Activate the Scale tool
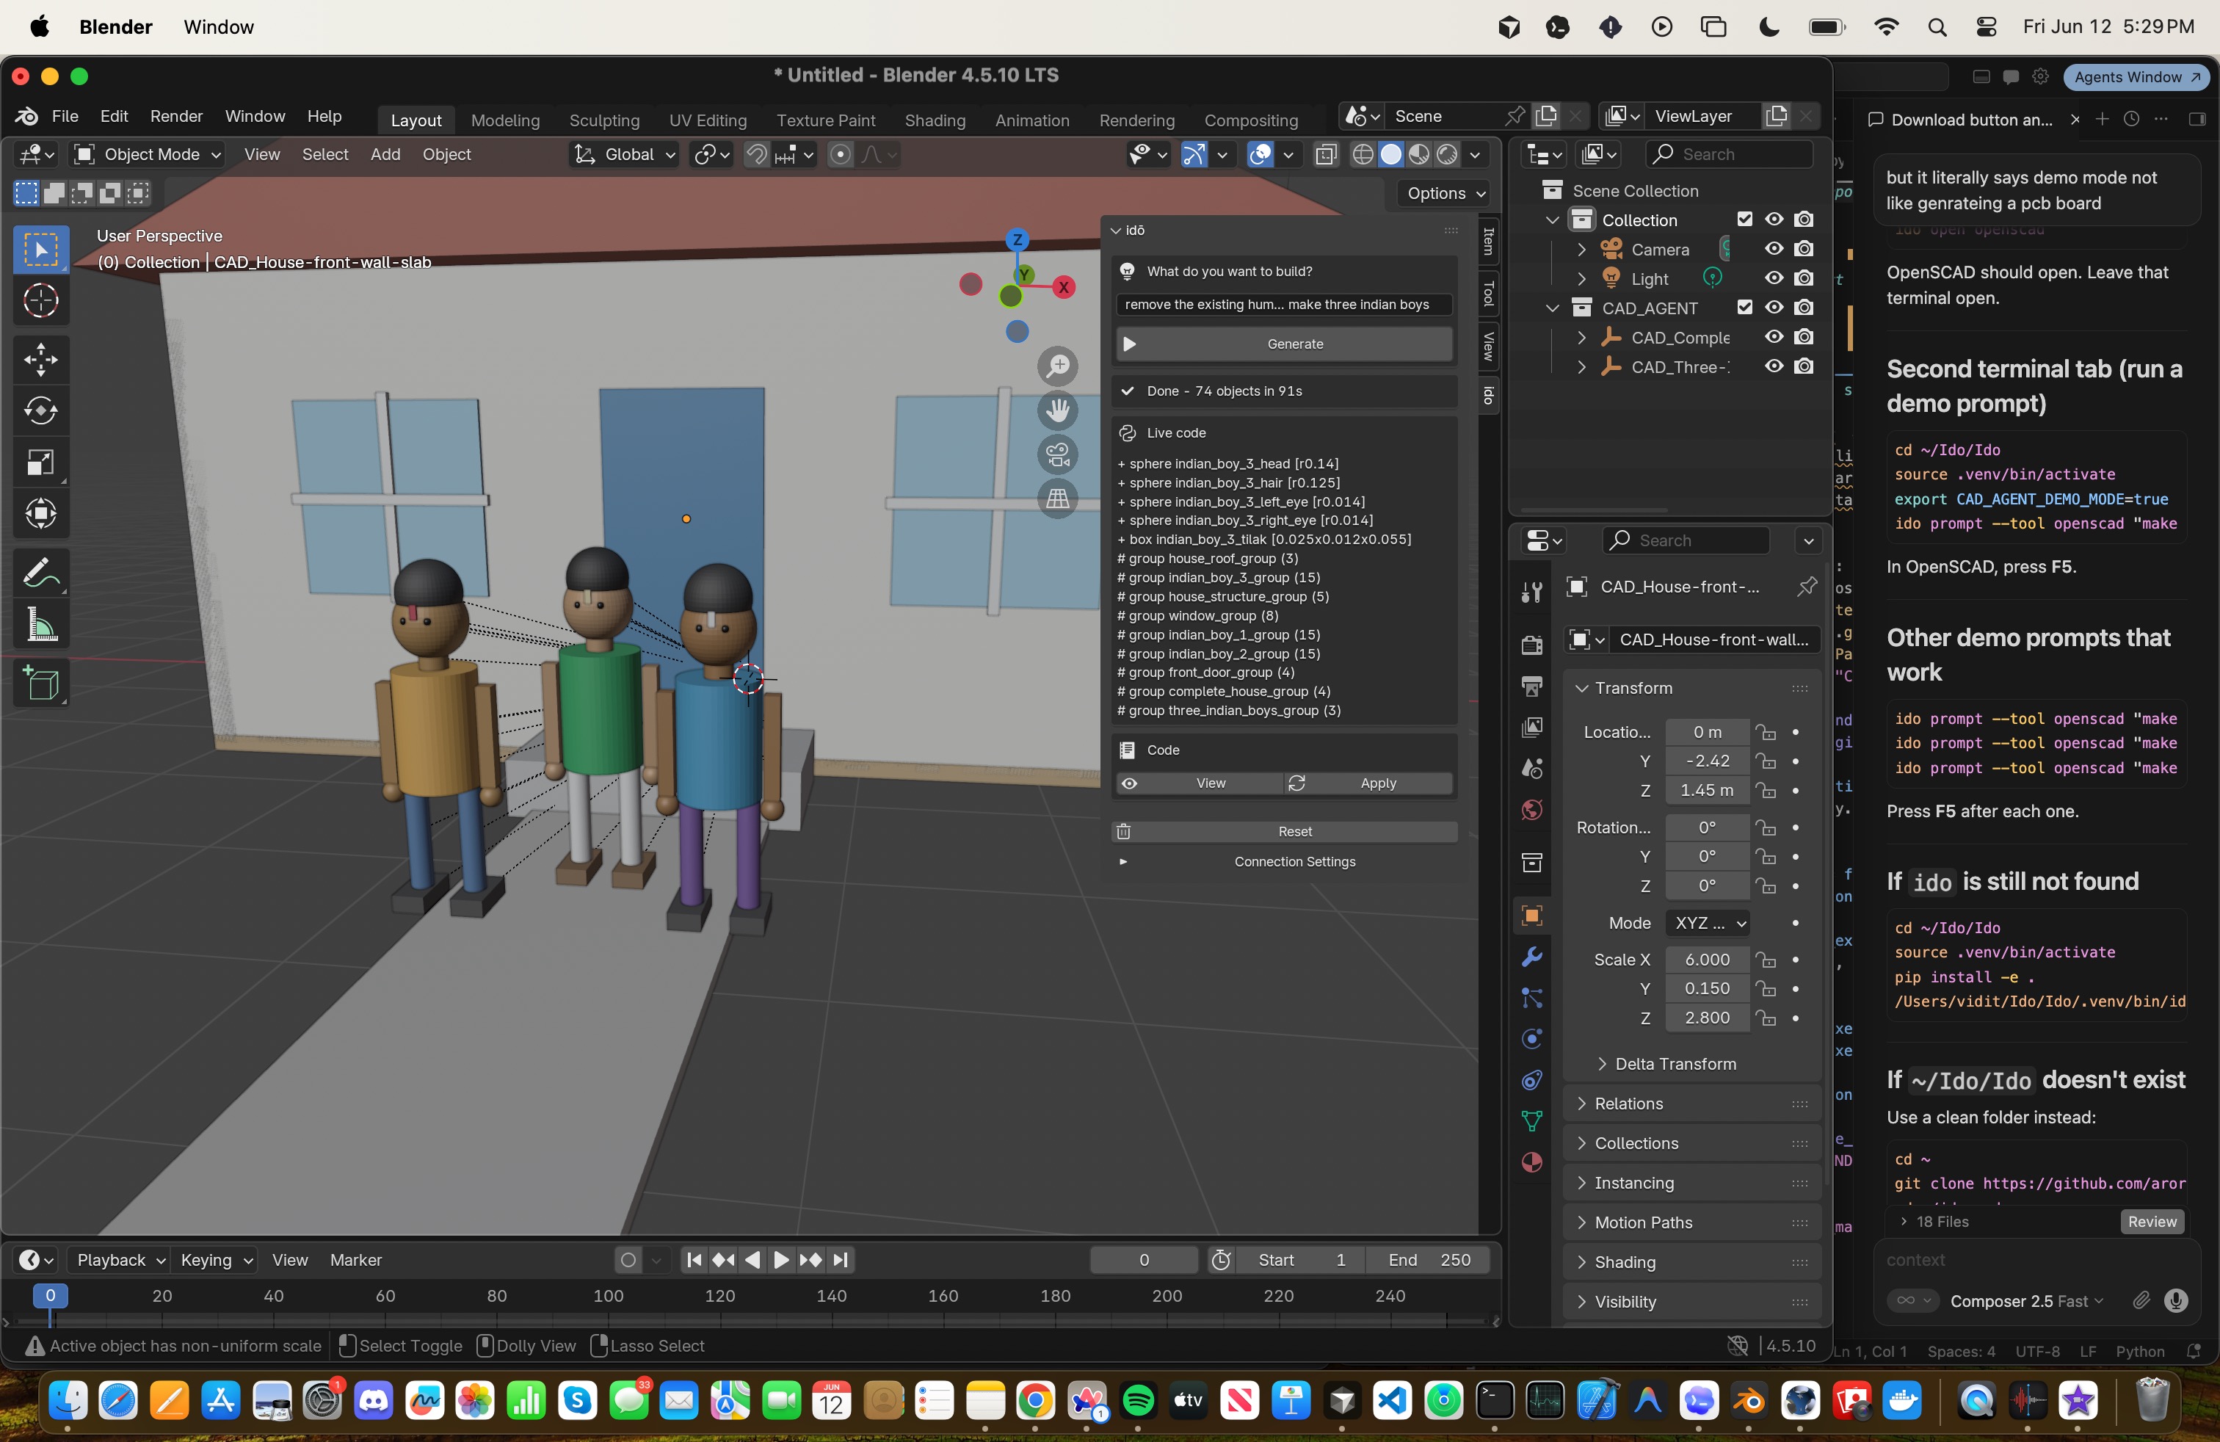The image size is (2220, 1442). (41, 463)
